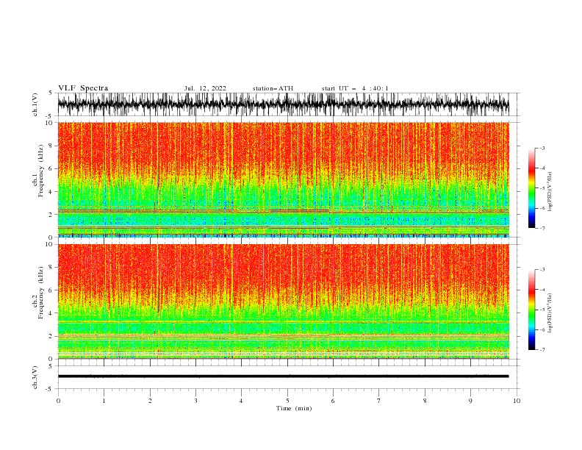This screenshot has width=582, height=450.
Task: Click the ch.1 frequency axis "6" tick label
Action: coord(51,169)
